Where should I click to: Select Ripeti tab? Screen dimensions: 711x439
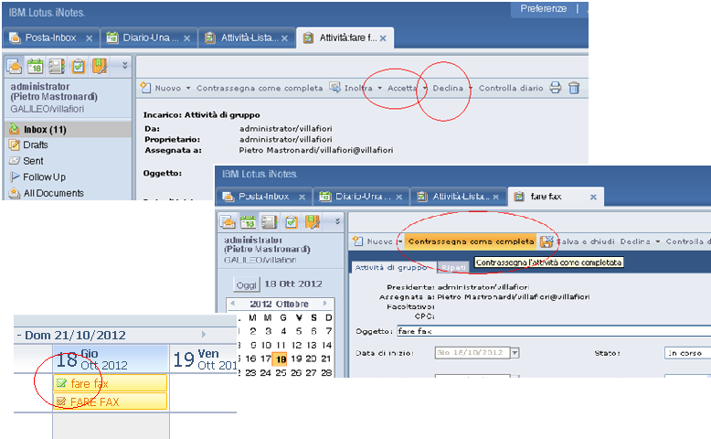pyautogui.click(x=453, y=267)
